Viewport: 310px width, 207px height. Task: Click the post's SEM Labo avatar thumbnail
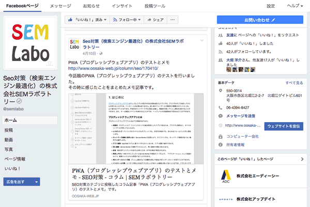click(x=74, y=45)
